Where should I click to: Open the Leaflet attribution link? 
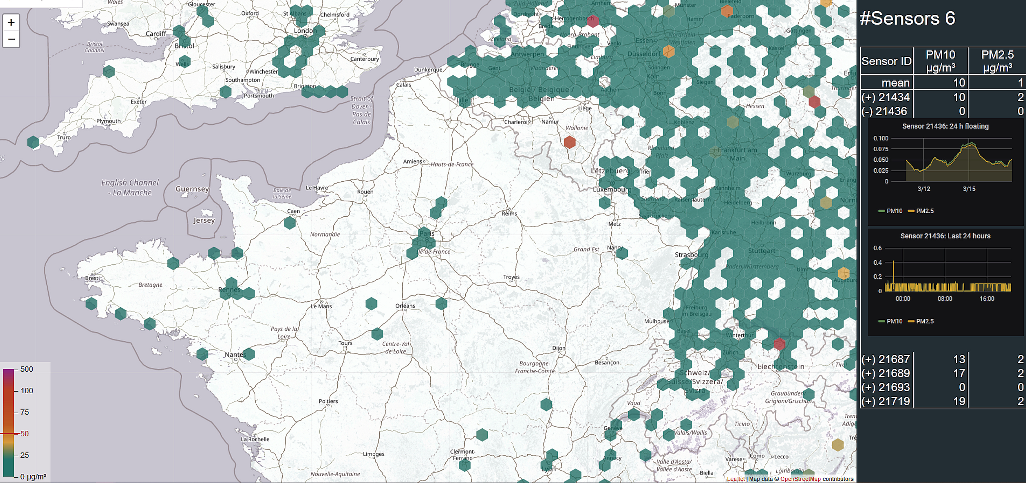point(736,479)
